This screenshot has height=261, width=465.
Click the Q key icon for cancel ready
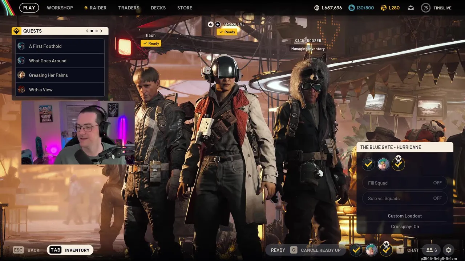(x=294, y=250)
